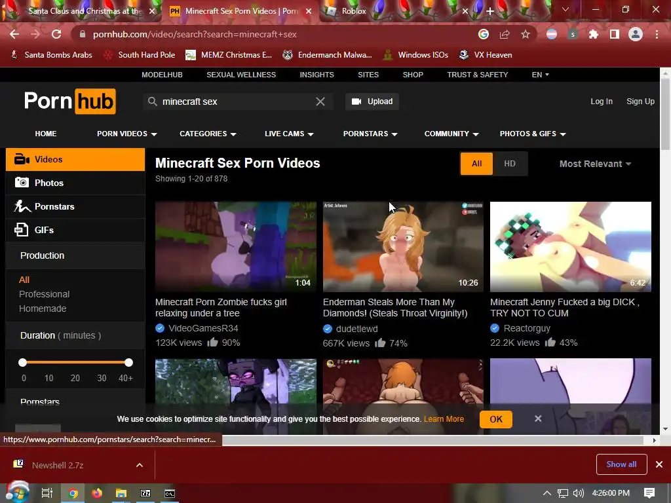Open the Windows Start button
This screenshot has height=503, width=671.
tap(17, 493)
